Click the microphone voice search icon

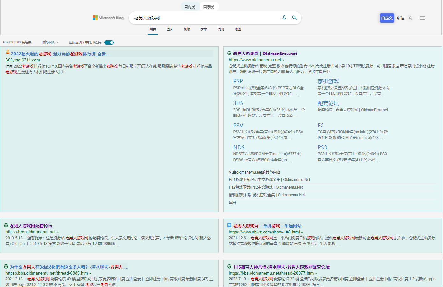coord(284,18)
